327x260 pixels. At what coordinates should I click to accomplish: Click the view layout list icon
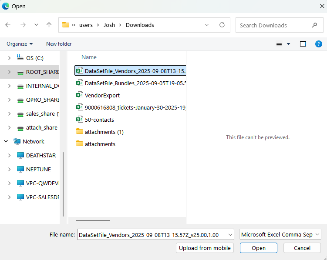click(280, 44)
